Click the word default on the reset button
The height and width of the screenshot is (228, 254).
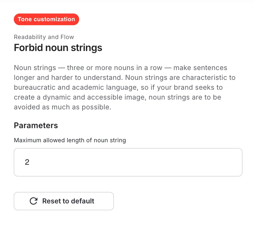pyautogui.click(x=83, y=201)
